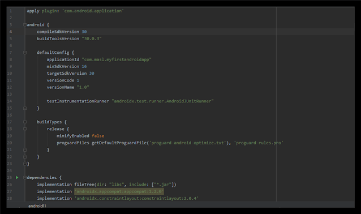This screenshot has width=361, height=214.
Task: Click line number 4 in the gutter
Action: click(x=11, y=32)
